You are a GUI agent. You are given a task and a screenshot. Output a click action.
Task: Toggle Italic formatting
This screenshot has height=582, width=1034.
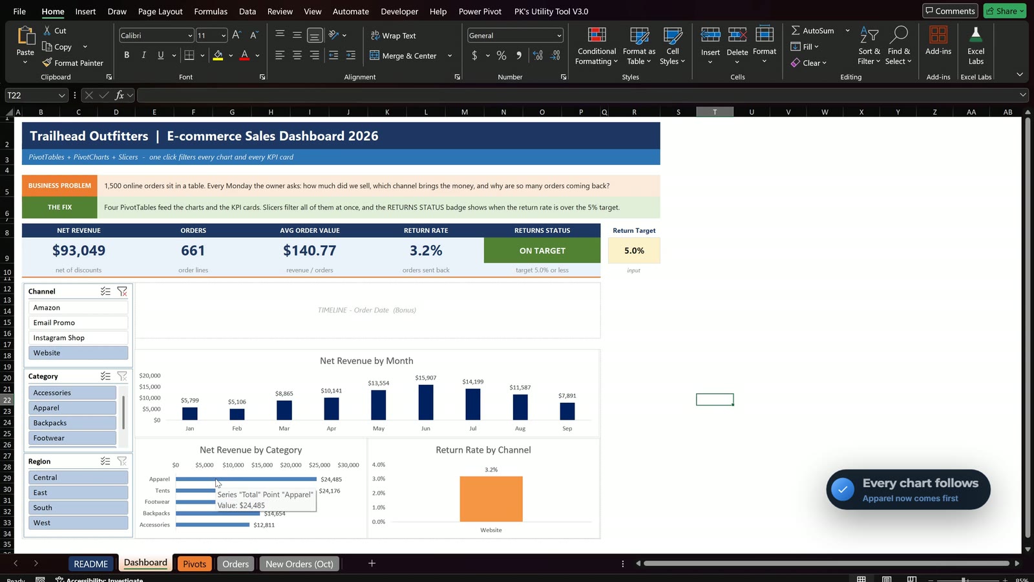(x=143, y=56)
